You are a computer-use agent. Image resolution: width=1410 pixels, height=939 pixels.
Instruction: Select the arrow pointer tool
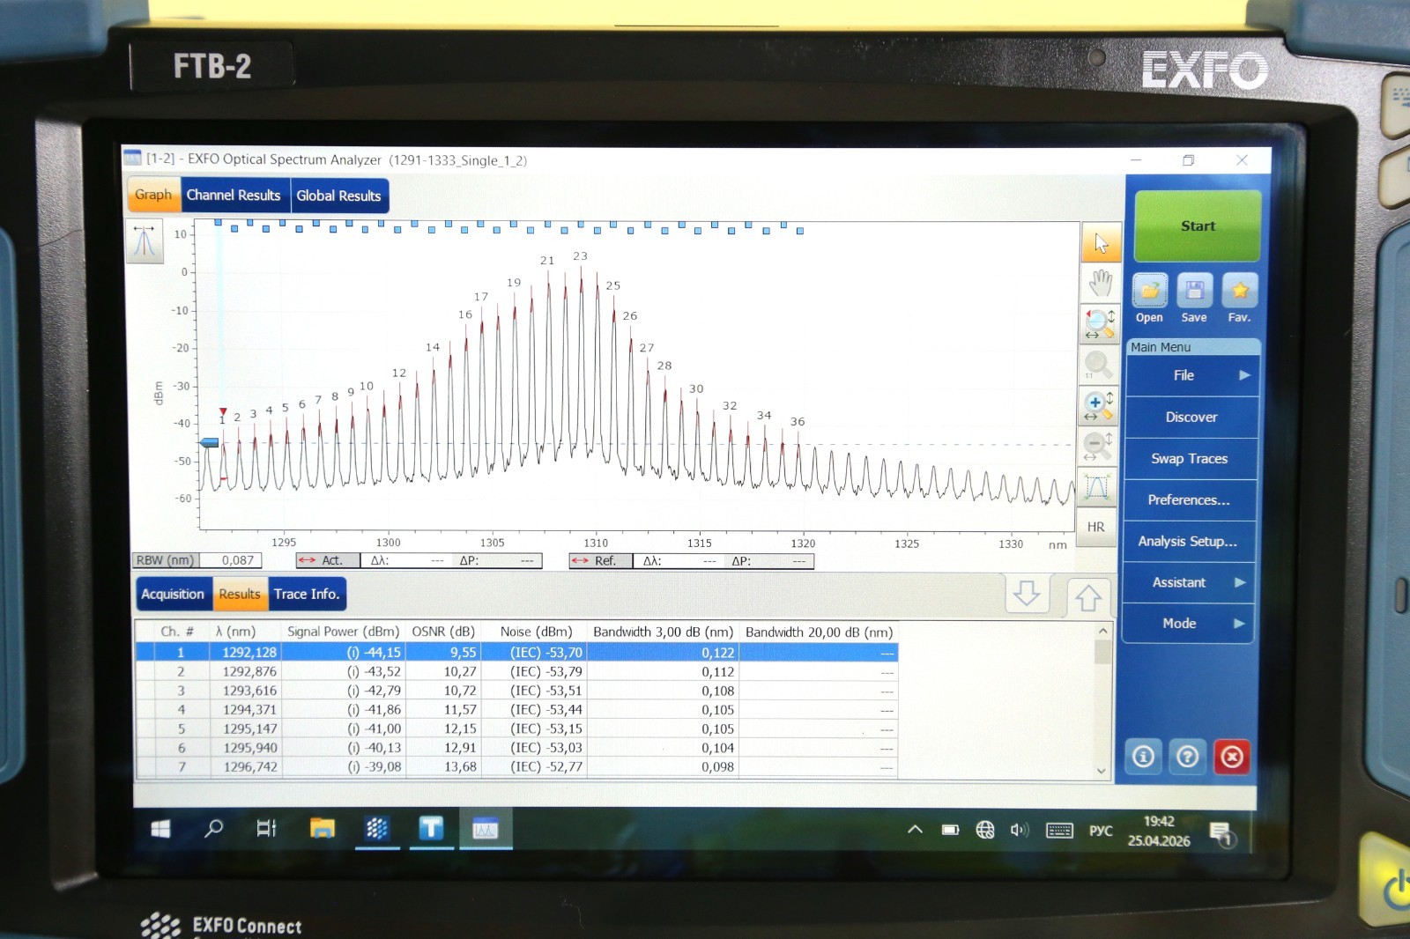coord(1101,243)
